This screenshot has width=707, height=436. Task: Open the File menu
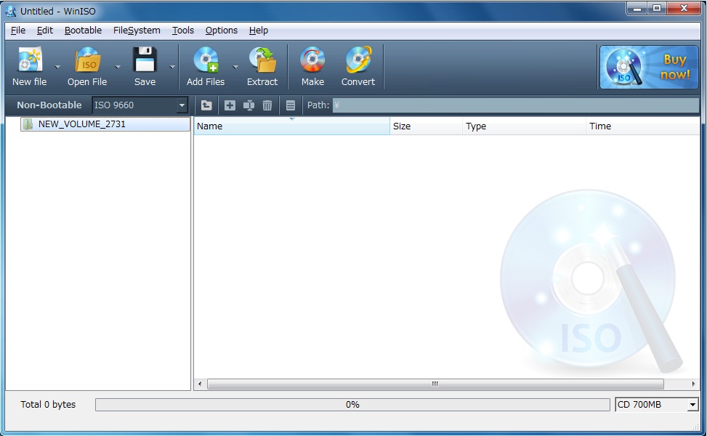[18, 31]
